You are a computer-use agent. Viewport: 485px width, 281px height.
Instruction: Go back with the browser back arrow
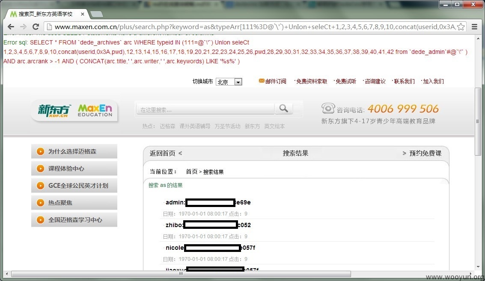(11, 27)
